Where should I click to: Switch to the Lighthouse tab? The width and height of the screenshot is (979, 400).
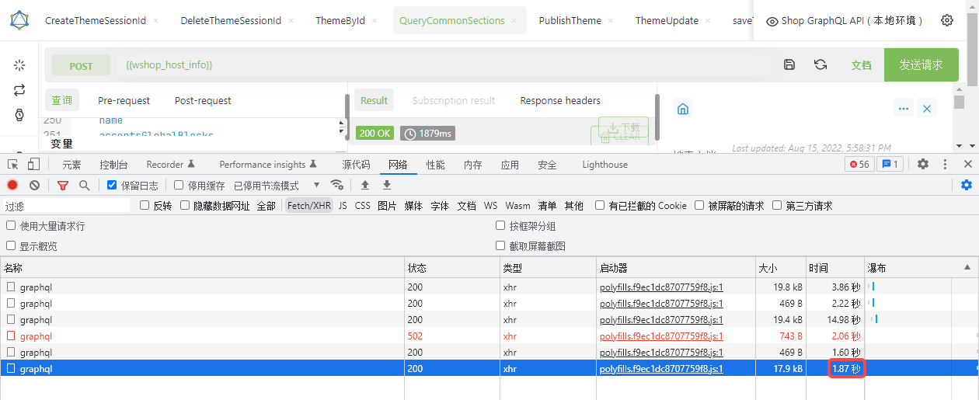(x=604, y=165)
